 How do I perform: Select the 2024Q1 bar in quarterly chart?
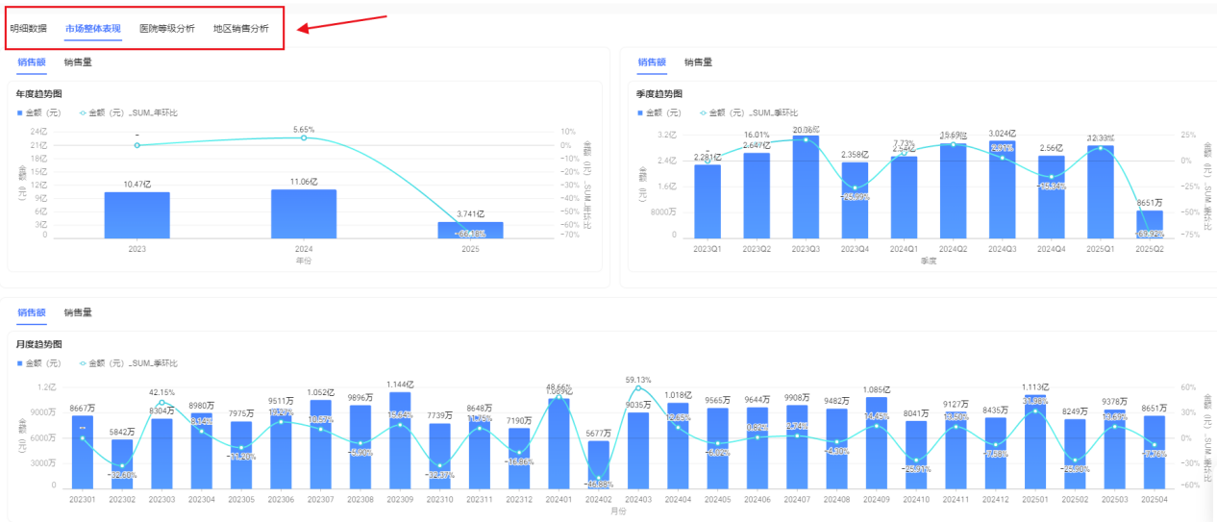[x=904, y=197]
